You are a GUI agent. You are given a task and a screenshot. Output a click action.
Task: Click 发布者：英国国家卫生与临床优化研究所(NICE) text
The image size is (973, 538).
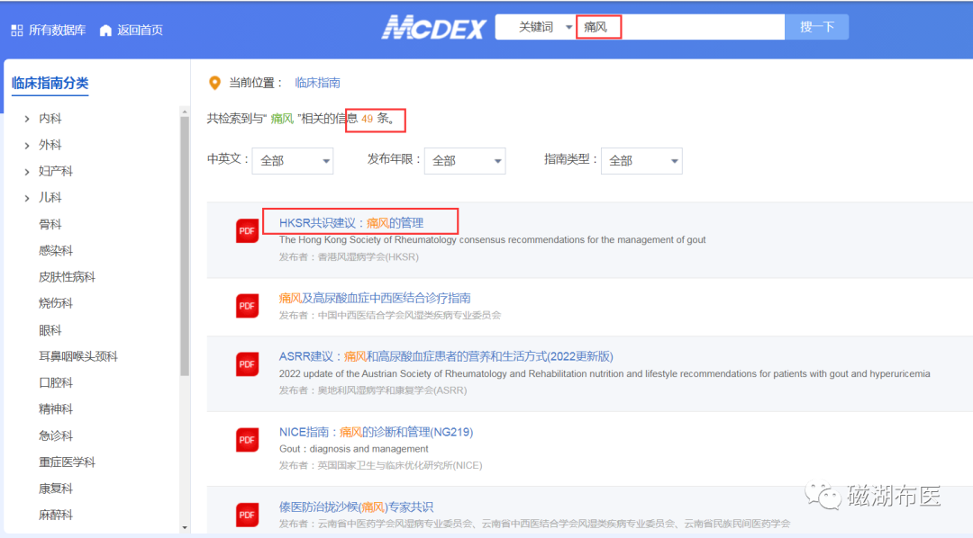pyautogui.click(x=380, y=465)
